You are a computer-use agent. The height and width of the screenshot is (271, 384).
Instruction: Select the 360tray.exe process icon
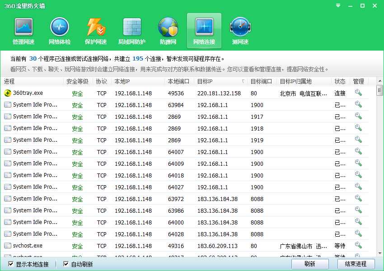click(x=8, y=93)
